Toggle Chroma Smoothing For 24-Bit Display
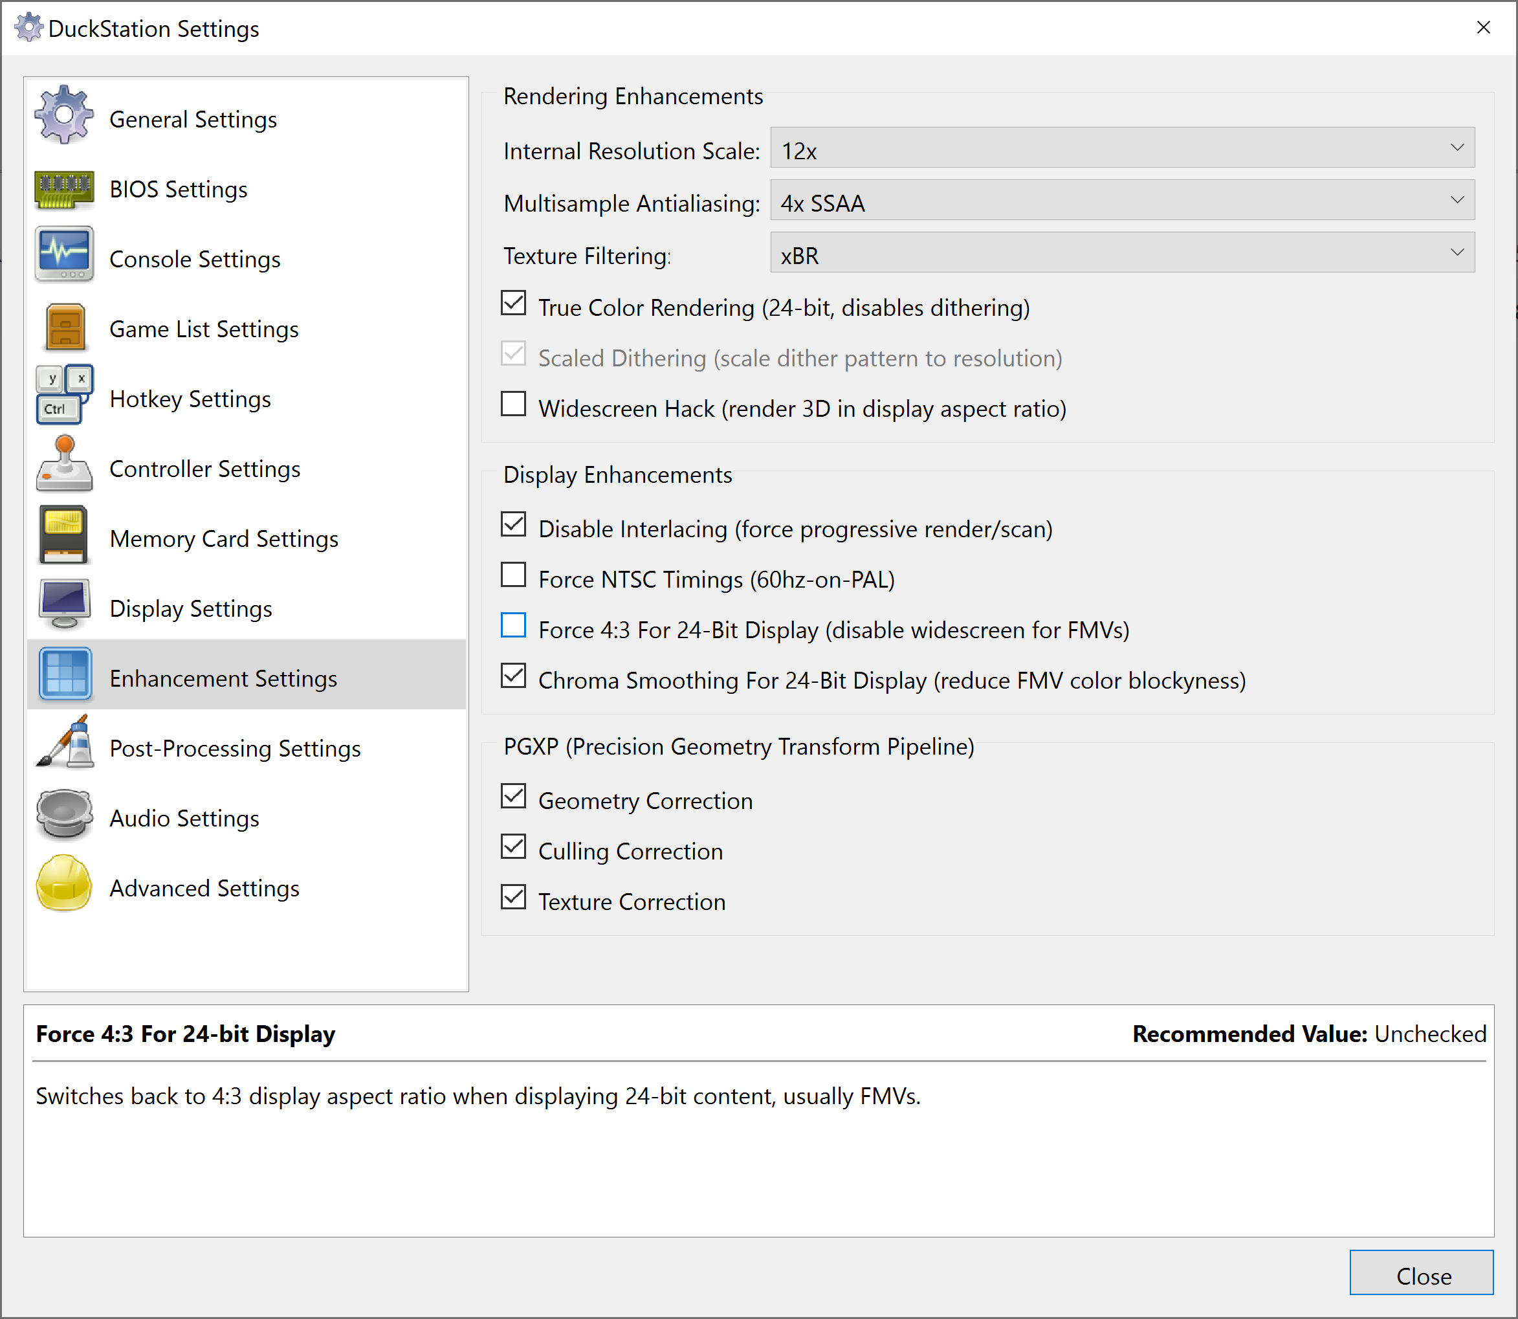This screenshot has width=1518, height=1319. click(x=514, y=676)
